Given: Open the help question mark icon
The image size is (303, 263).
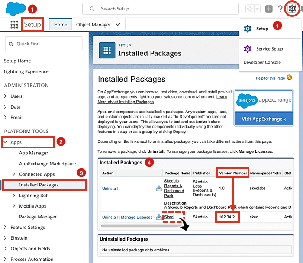Looking at the screenshot, I should [280, 9].
